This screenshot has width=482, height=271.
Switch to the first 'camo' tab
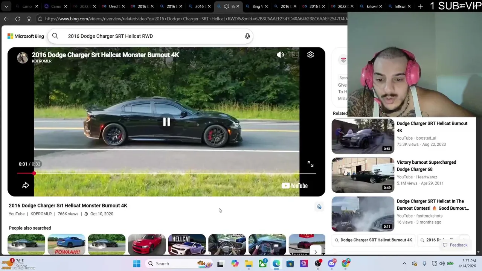(26, 6)
